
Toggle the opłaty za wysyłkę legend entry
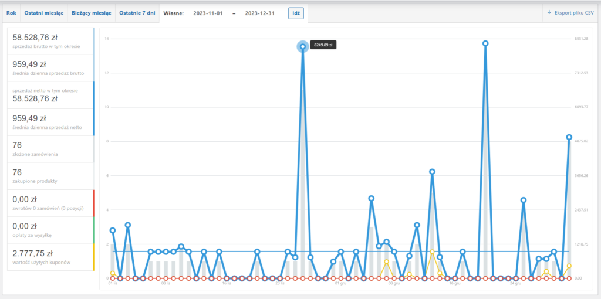click(50, 229)
